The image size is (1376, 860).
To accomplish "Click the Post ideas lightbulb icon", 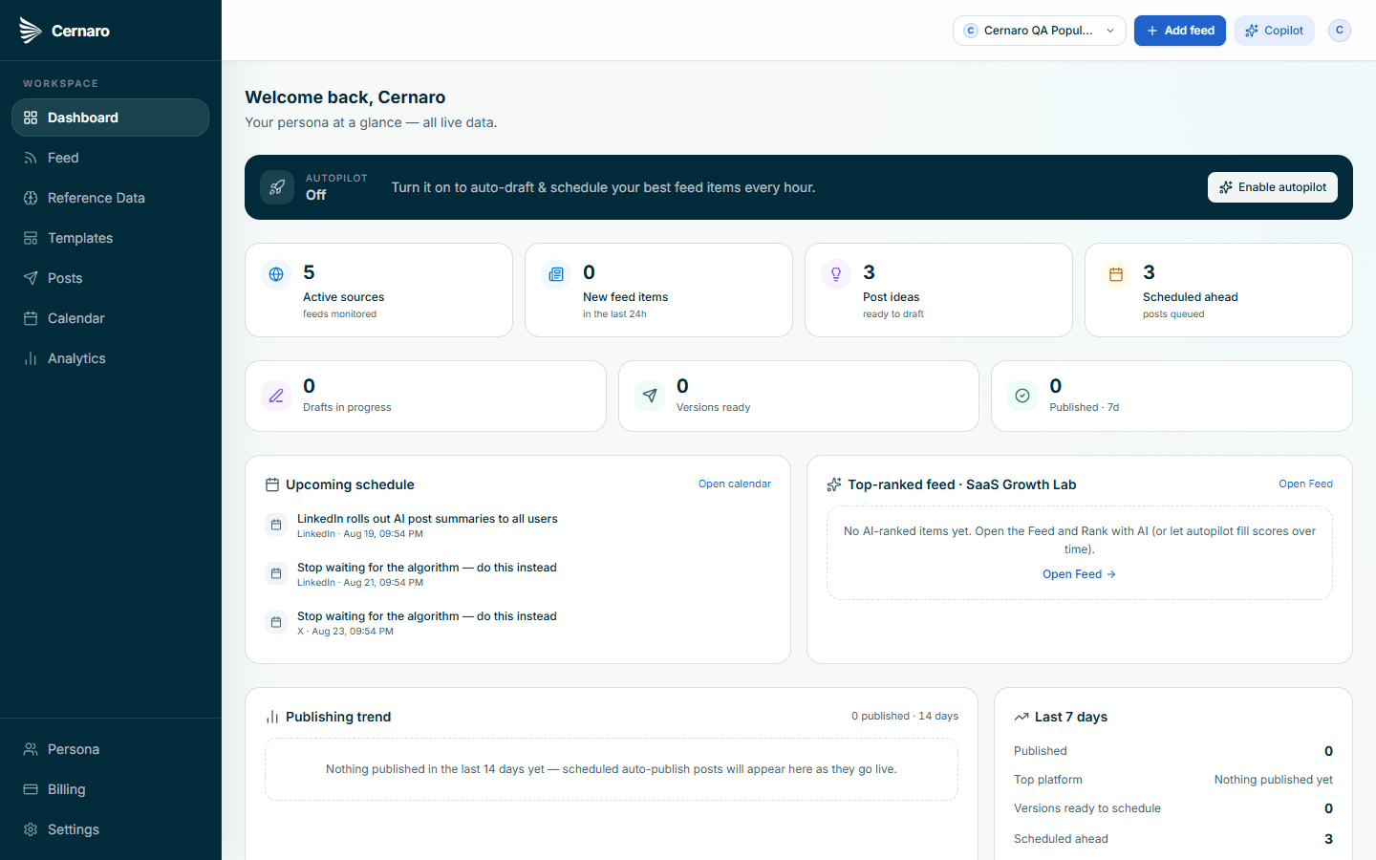I will [x=836, y=274].
